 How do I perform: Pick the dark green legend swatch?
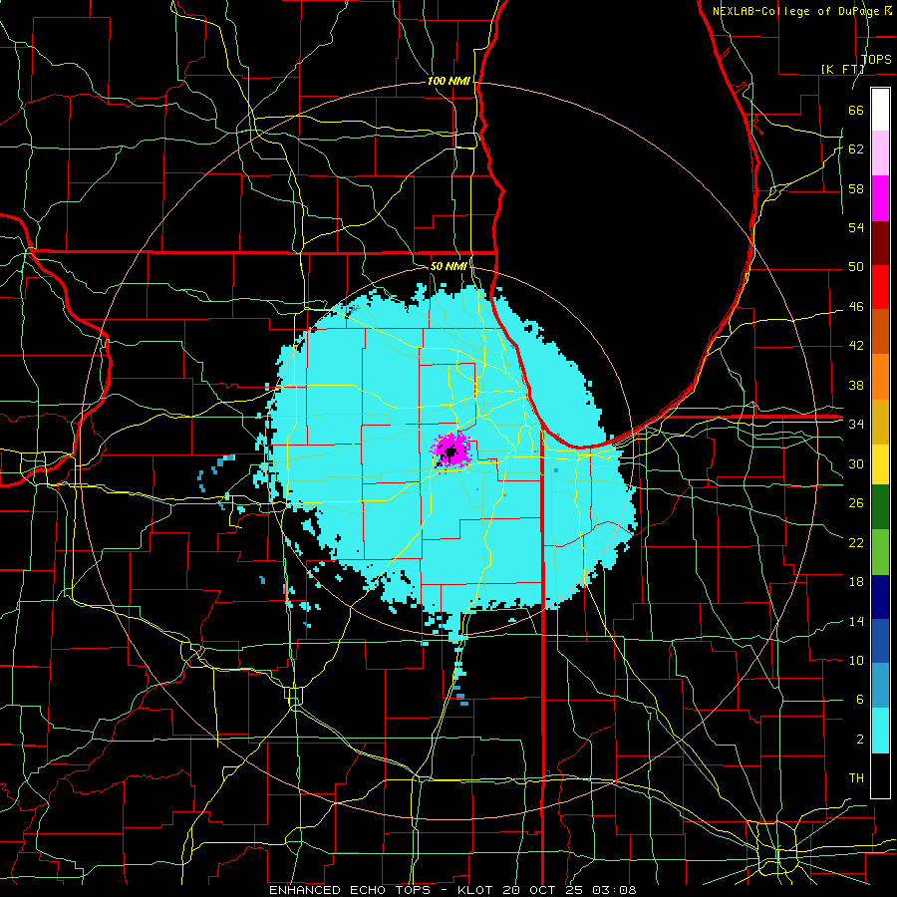[x=880, y=507]
